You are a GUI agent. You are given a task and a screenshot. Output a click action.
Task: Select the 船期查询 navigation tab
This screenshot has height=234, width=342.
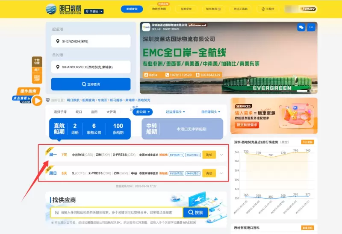(x=132, y=9)
